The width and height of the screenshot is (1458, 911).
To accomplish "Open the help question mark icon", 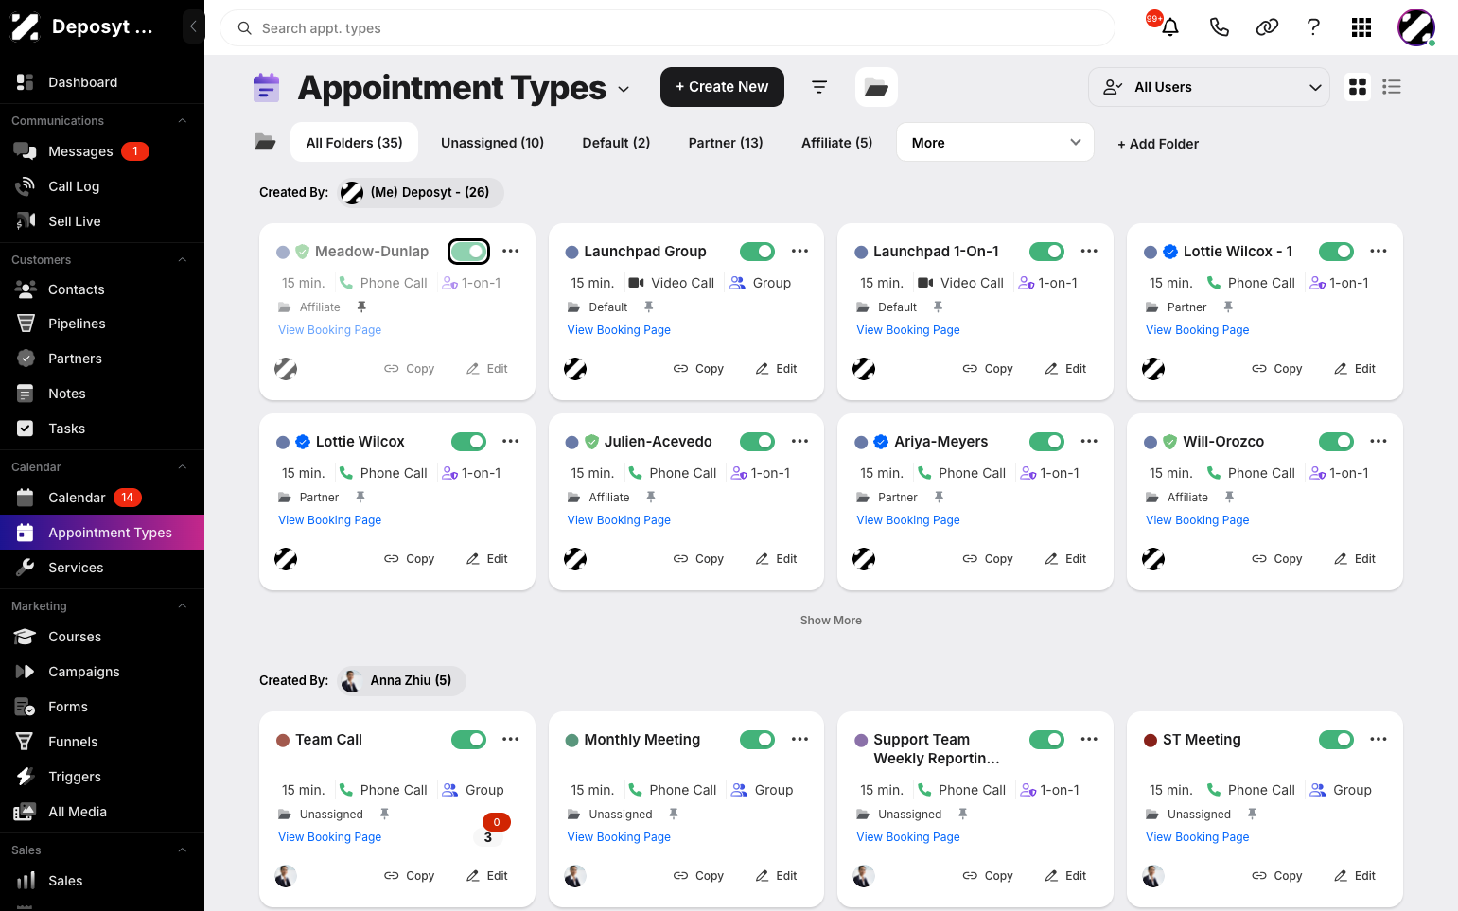I will point(1313,27).
